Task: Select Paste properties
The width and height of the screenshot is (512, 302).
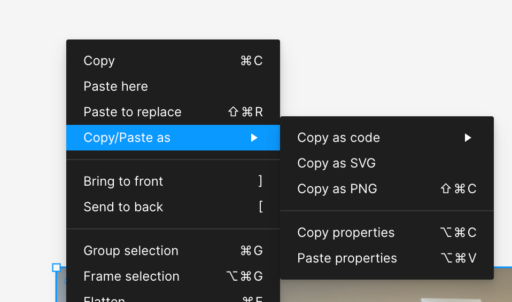Action: (347, 258)
